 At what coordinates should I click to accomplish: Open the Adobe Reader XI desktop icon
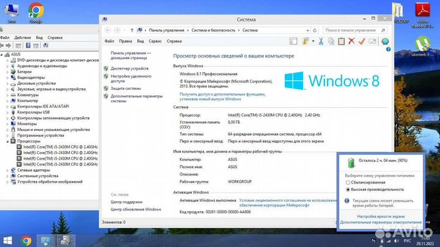click(423, 14)
